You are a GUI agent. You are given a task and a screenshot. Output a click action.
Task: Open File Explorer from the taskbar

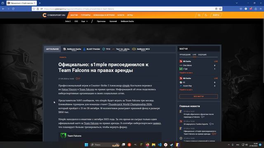pos(153,145)
